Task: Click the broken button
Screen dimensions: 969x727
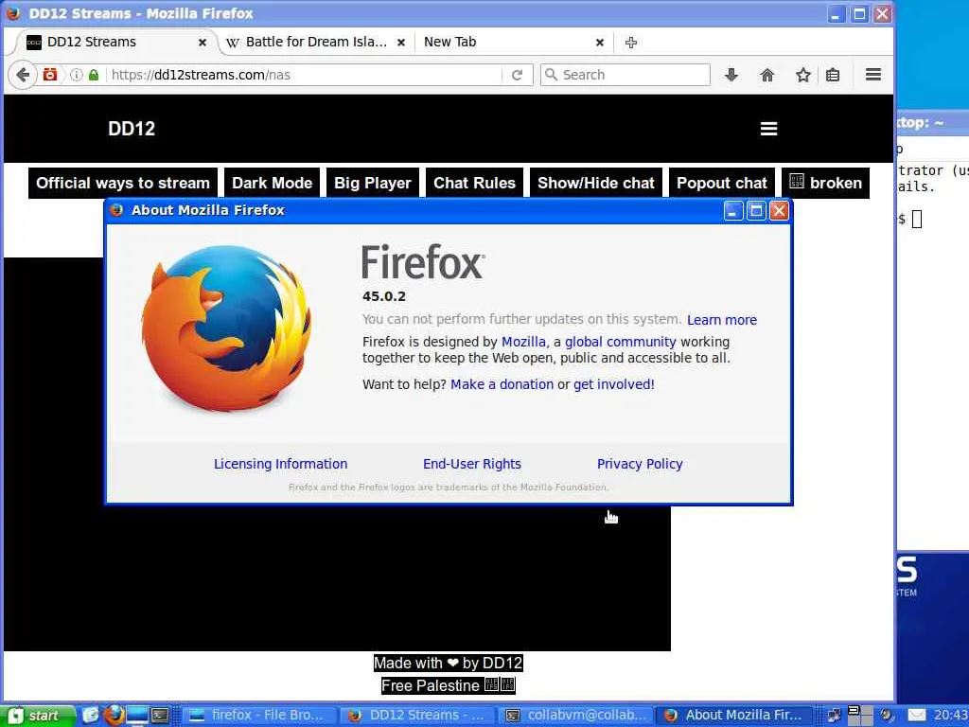Action: [825, 183]
